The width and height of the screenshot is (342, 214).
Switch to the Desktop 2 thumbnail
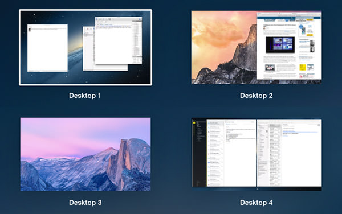tap(256, 47)
